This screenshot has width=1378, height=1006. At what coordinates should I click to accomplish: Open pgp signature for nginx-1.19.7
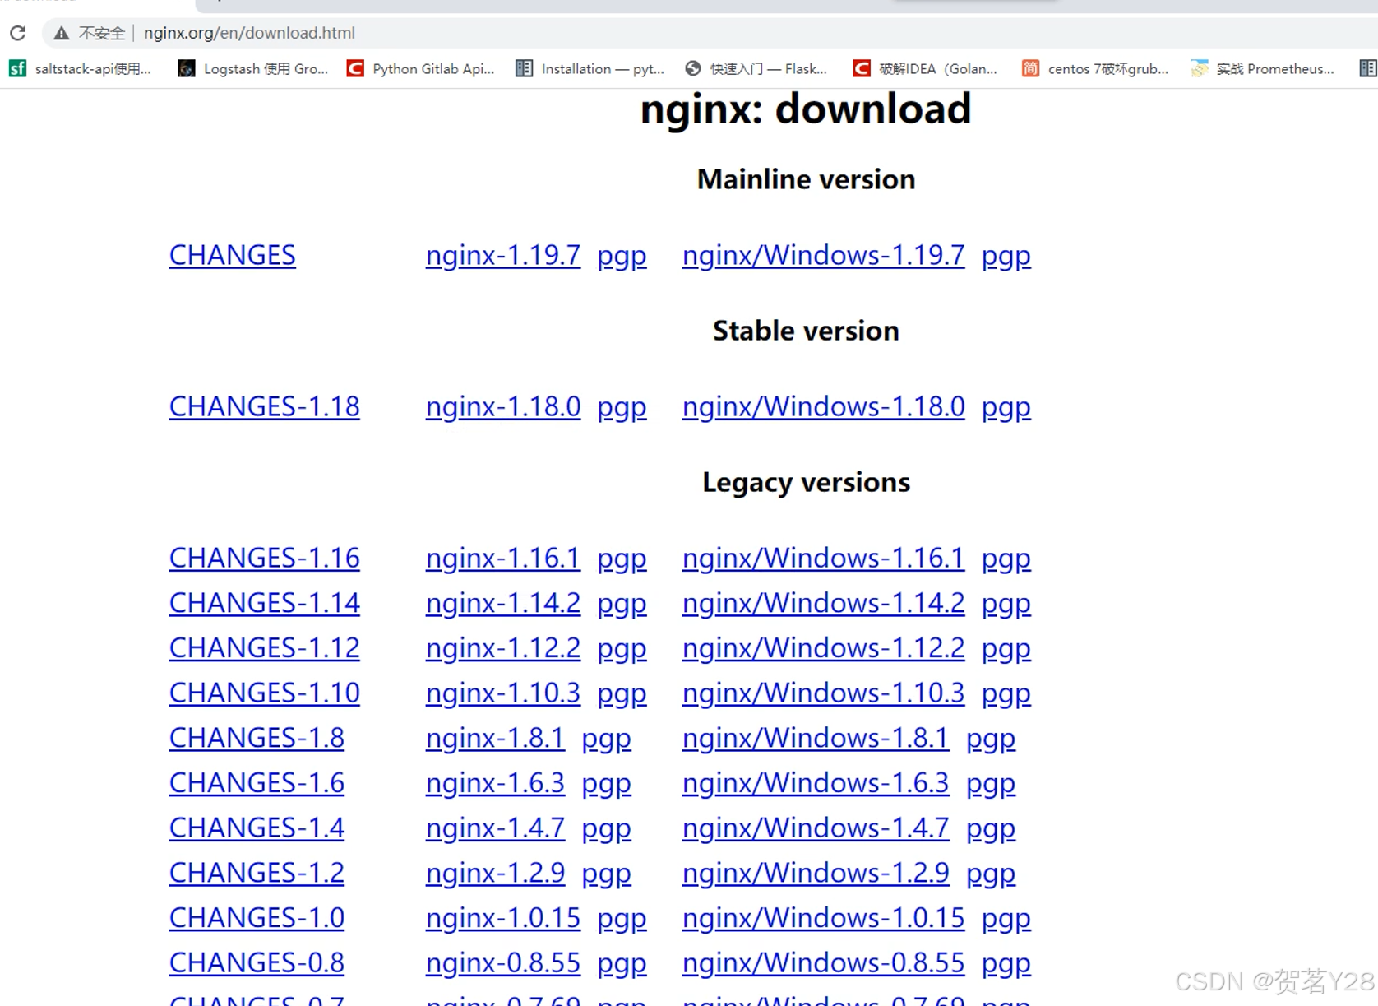pyautogui.click(x=622, y=257)
